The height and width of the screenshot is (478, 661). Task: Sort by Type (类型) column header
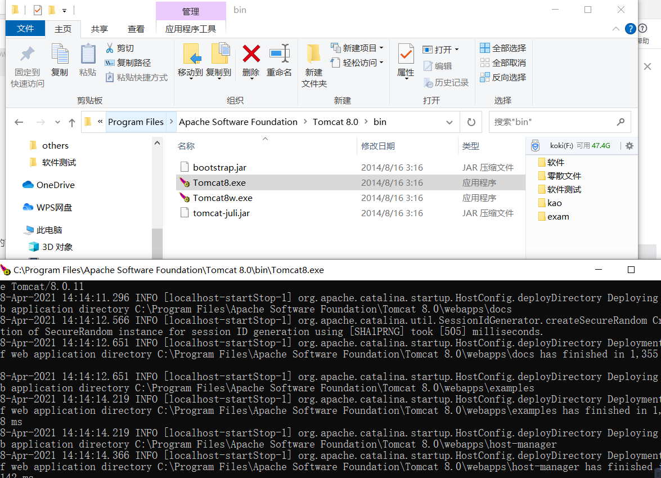coord(470,146)
